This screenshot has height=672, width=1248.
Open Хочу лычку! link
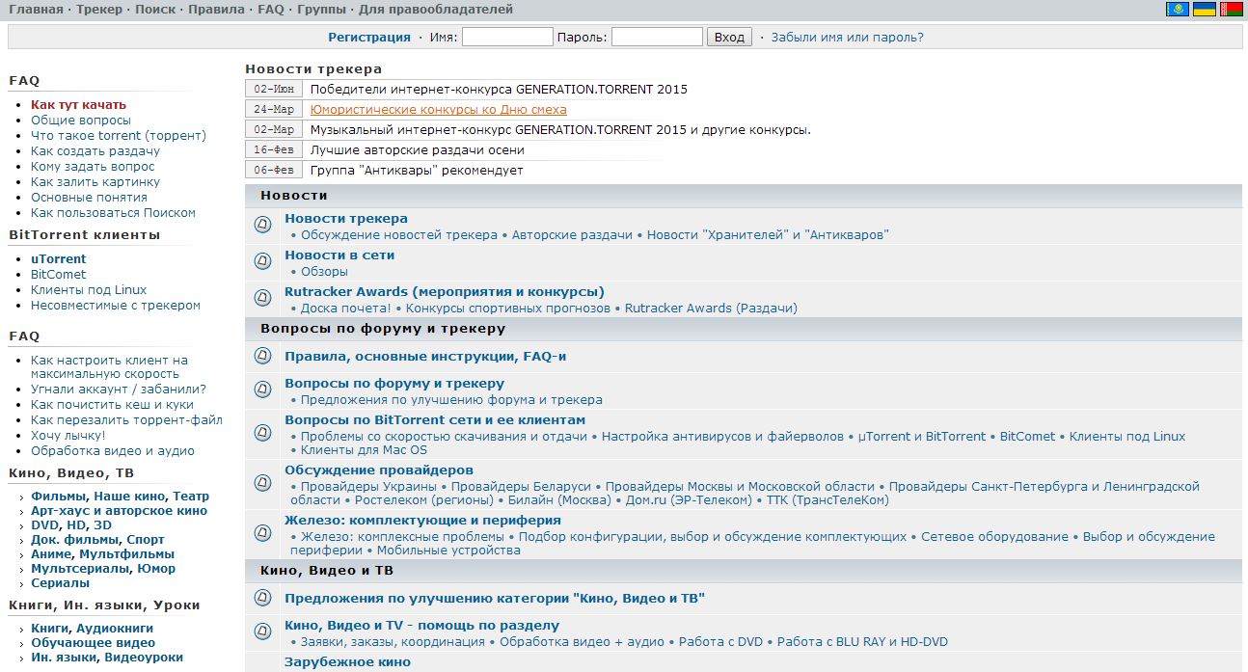(68, 435)
